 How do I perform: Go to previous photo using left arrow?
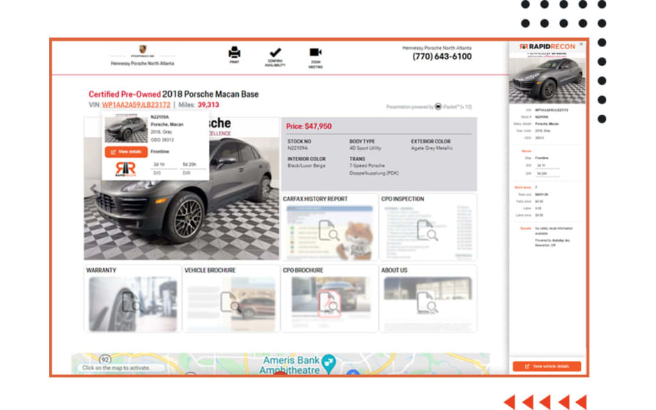coord(93,189)
